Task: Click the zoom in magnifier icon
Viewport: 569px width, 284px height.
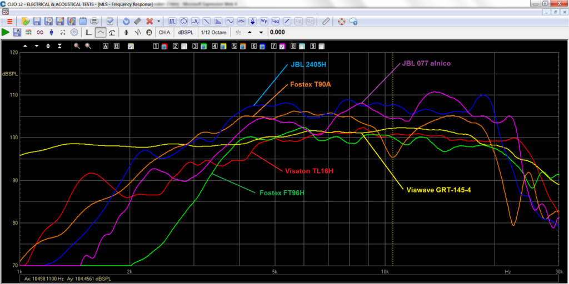Action: click(x=77, y=46)
